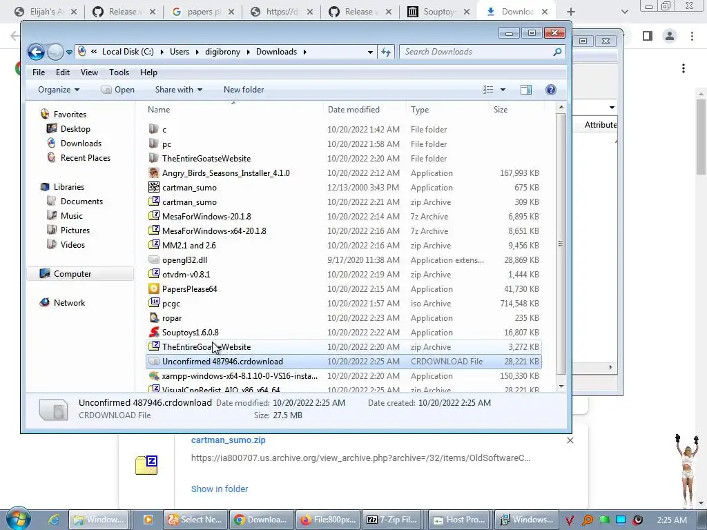
Task: Select the folder named pc
Action: coord(166,144)
